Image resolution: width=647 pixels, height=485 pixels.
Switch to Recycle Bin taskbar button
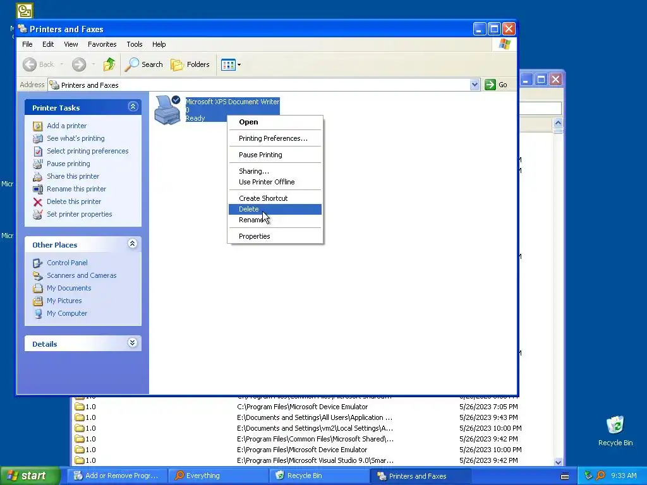click(x=320, y=476)
